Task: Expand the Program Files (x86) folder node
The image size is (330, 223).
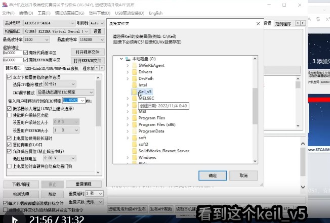Action: click(x=128, y=124)
